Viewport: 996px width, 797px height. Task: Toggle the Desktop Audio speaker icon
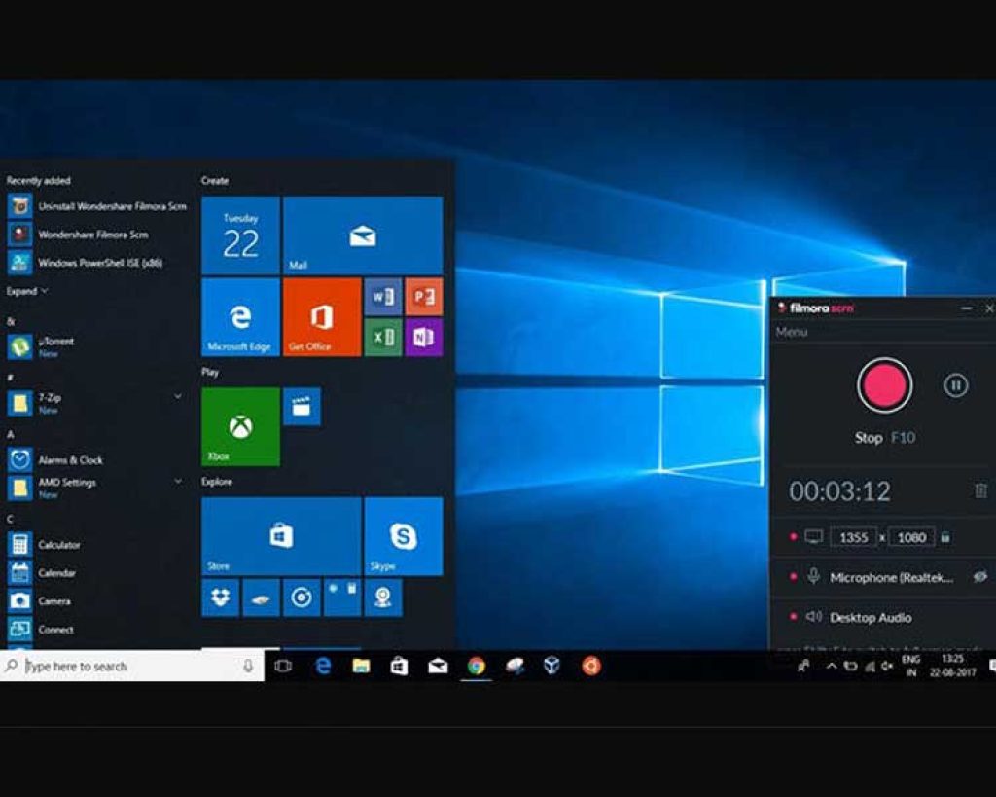[x=814, y=617]
